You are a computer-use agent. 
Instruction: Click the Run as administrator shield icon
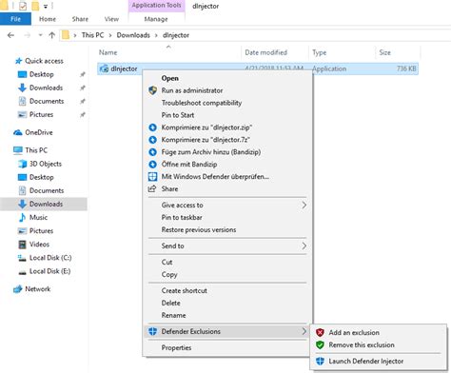tap(152, 90)
